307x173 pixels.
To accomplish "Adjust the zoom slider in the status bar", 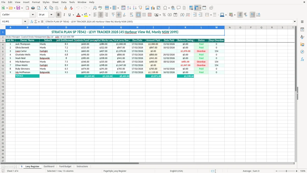I will [x=287, y=171].
